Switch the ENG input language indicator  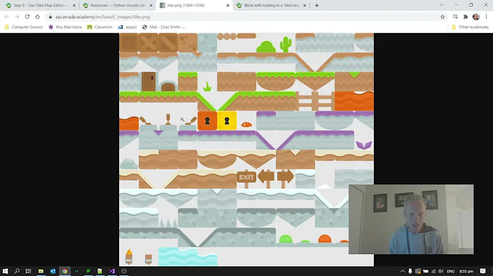tap(451, 271)
